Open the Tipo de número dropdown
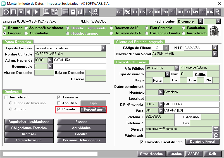The height and width of the screenshot is (158, 224). [167, 74]
